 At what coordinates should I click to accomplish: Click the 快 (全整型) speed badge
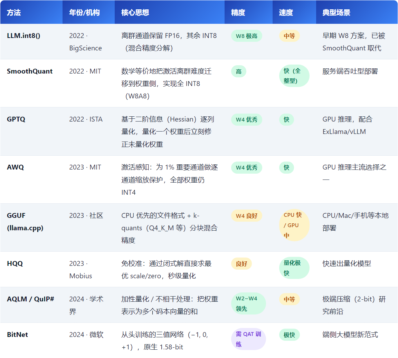294,76
